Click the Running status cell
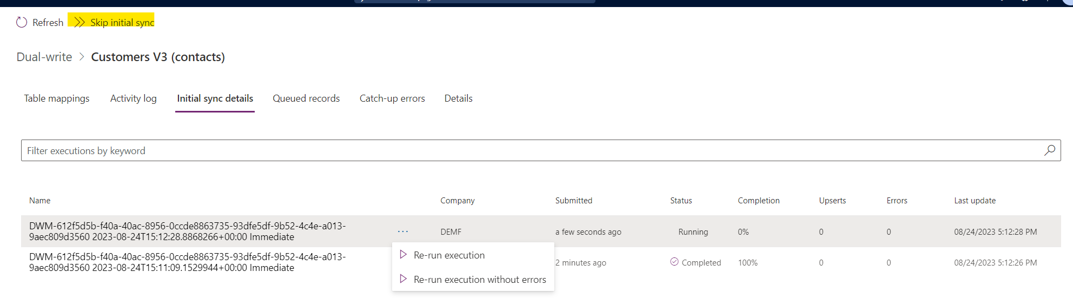 693,232
